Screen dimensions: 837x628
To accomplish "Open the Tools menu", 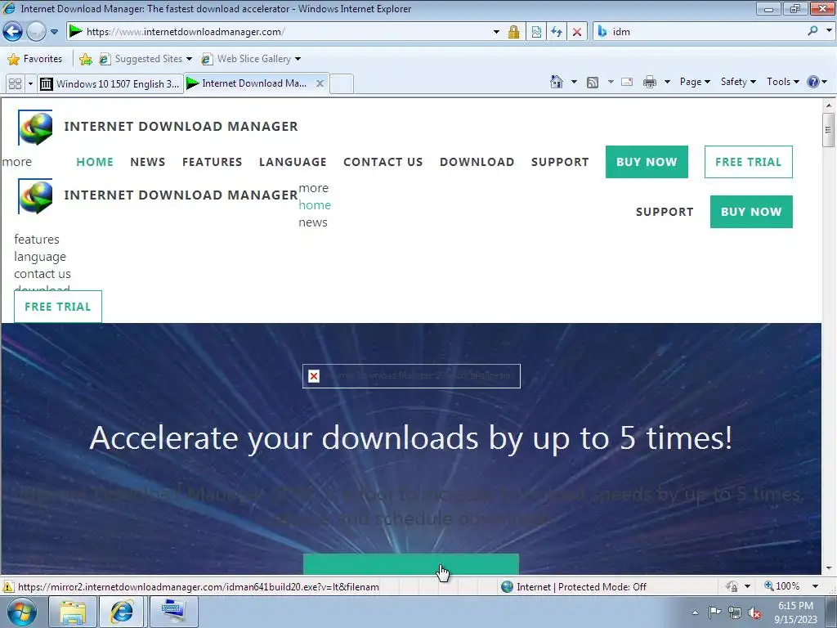I will tap(782, 82).
